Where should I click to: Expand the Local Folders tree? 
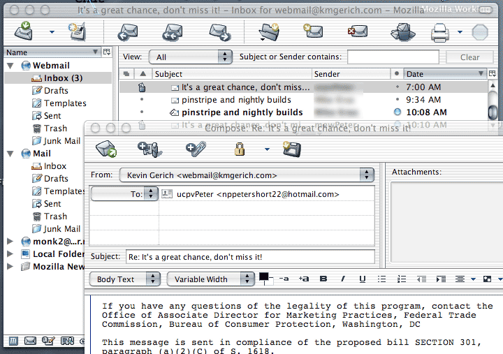(10, 253)
